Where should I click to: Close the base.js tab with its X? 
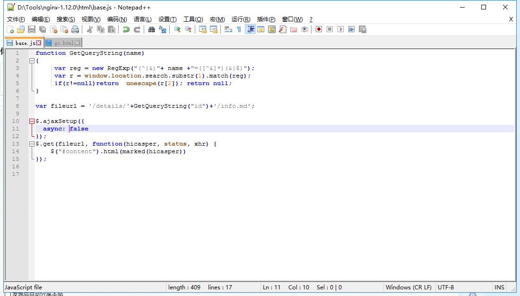point(39,43)
